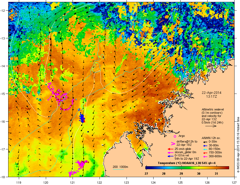Image resolution: width=240 pixels, height=185 pixels.
Task: Click the blue glider track cluster near 121.3E
Action: (82, 118)
